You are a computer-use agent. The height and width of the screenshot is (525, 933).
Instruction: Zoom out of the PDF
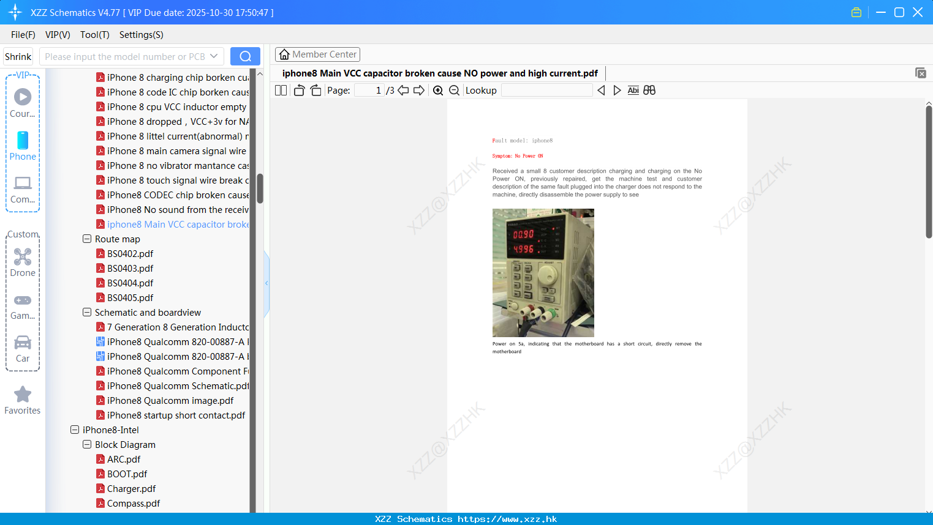click(455, 91)
